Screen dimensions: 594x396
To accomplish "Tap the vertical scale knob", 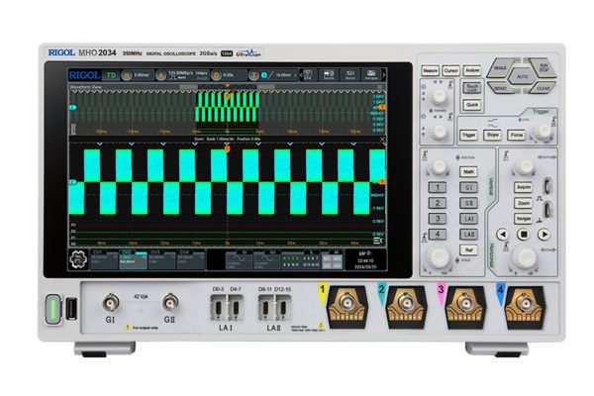I will pyautogui.click(x=439, y=257).
